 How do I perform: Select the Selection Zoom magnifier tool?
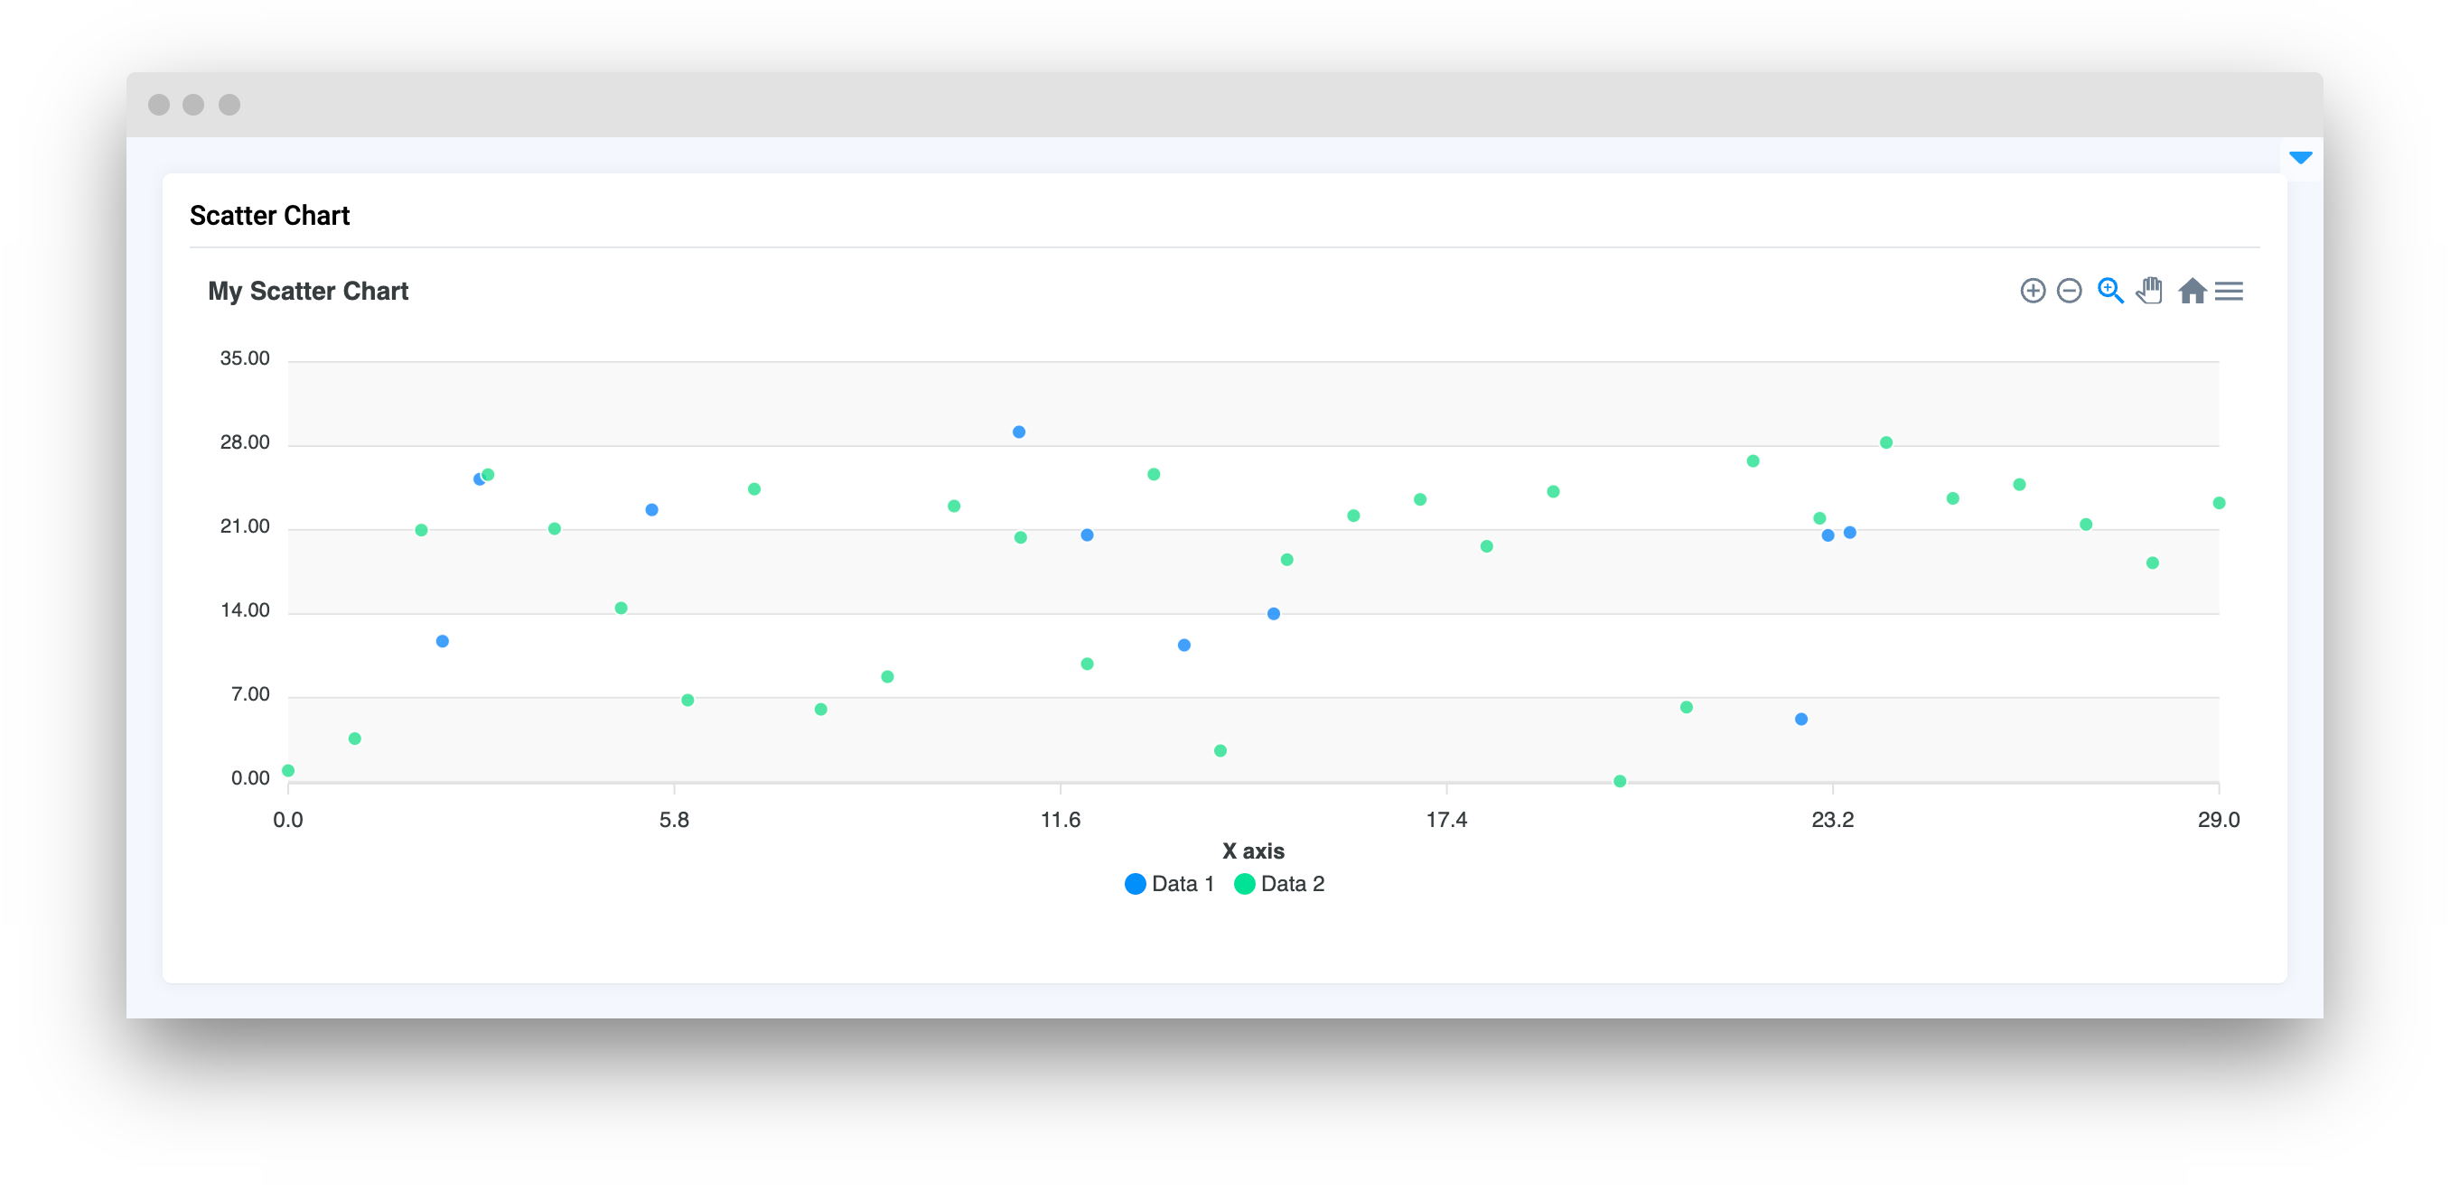[2109, 291]
